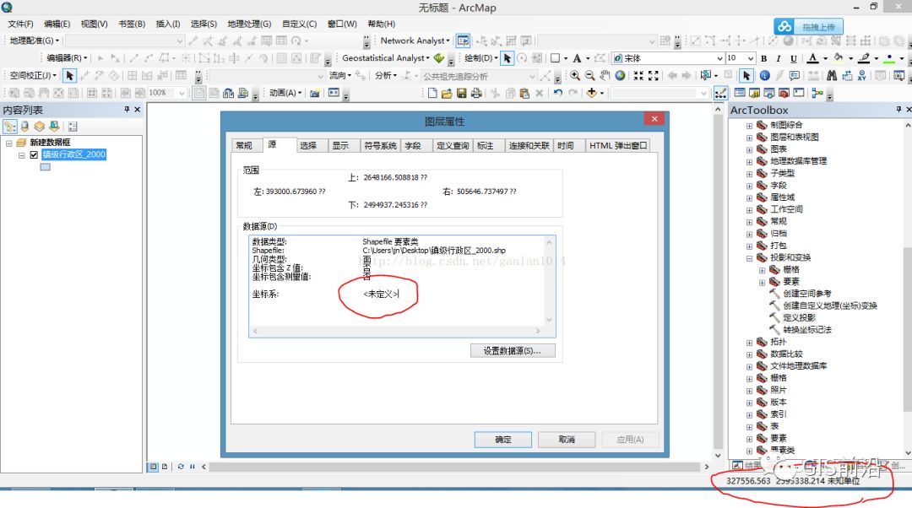
Task: Expand the 拓扑 toolset
Action: tap(749, 343)
